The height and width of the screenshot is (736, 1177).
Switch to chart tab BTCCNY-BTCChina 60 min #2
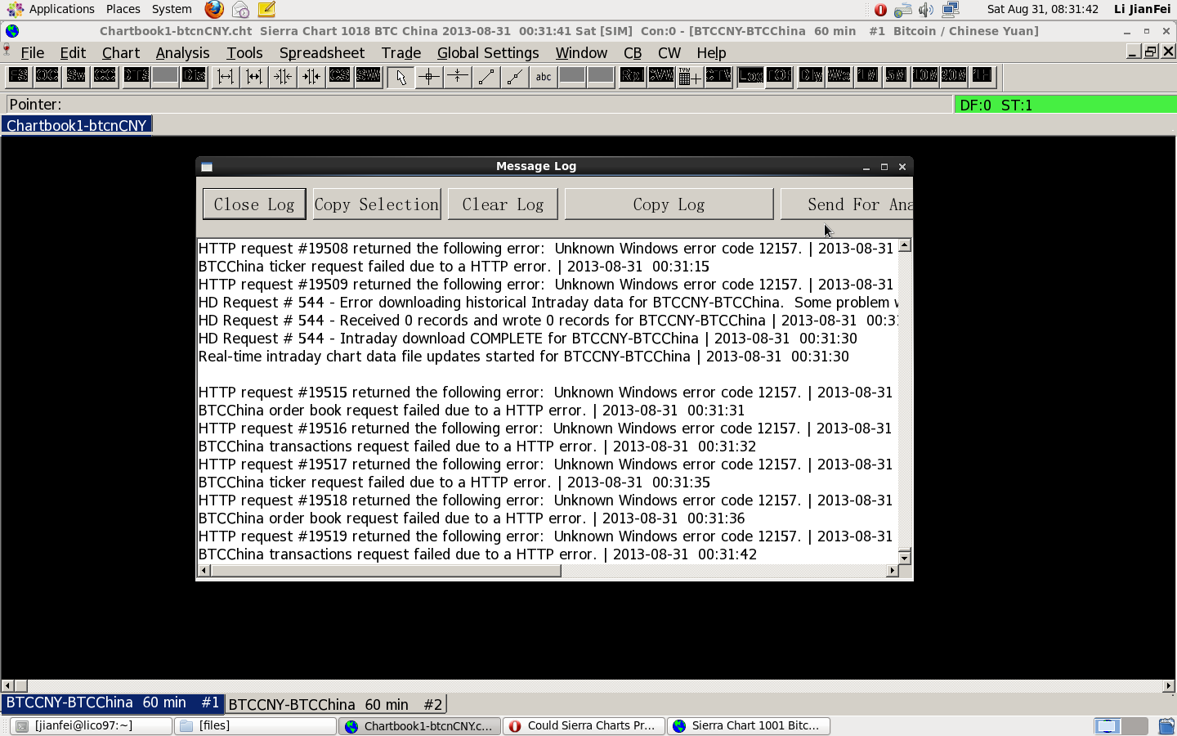pos(336,704)
